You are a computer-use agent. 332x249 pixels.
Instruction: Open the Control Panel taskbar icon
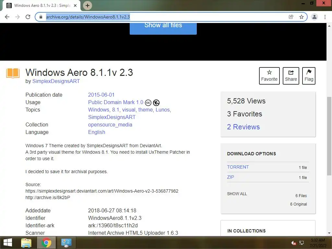coord(66,243)
